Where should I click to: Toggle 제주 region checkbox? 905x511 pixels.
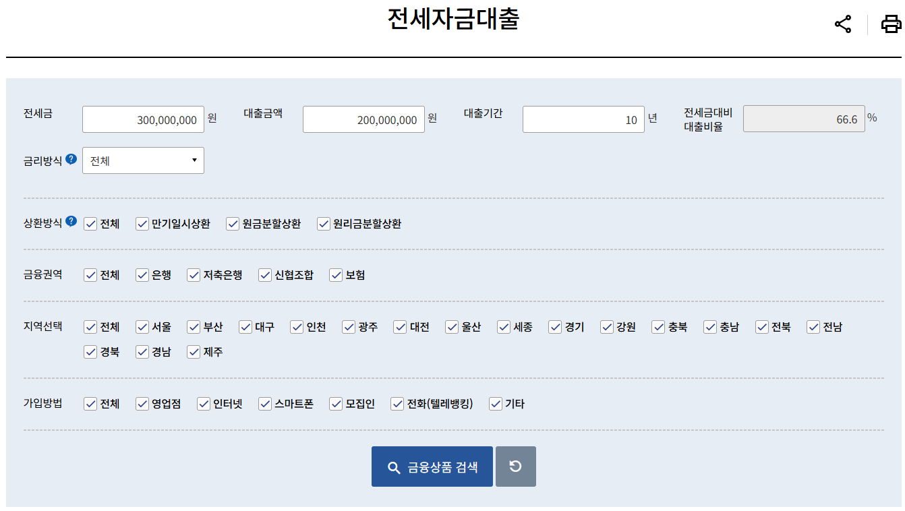194,352
